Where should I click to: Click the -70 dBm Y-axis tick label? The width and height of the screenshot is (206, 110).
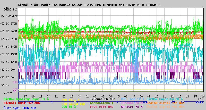[x=3, y=47]
